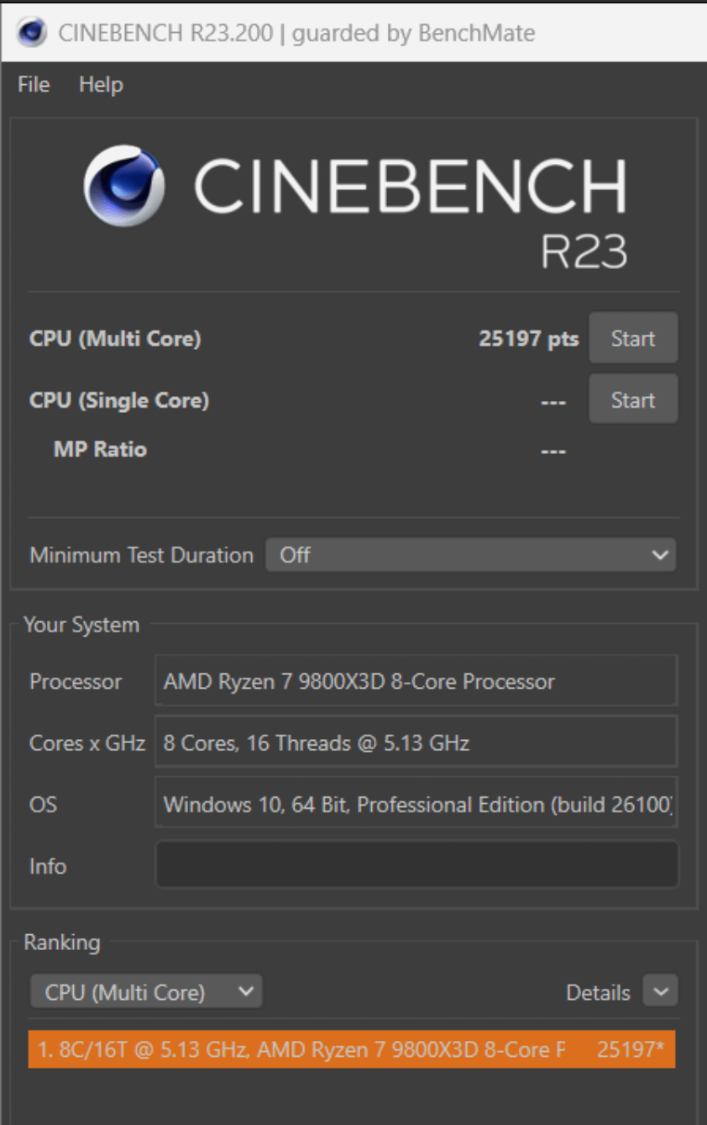Click the OS information field
The width and height of the screenshot is (707, 1125).
pyautogui.click(x=416, y=804)
